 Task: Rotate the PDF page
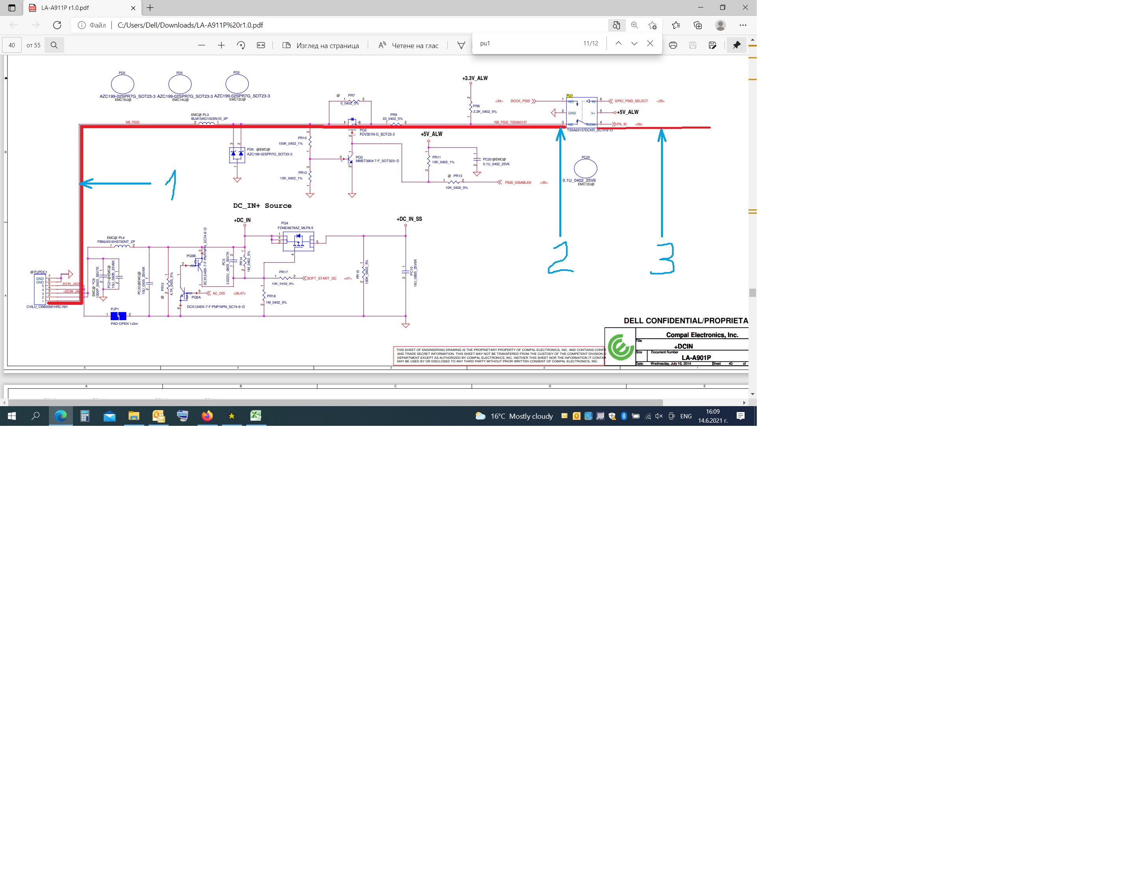click(x=241, y=45)
